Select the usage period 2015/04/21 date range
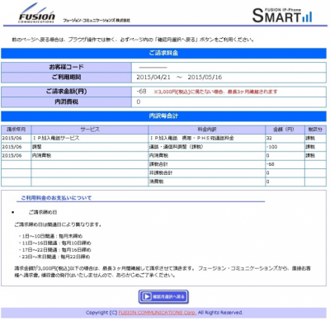The height and width of the screenshot is (321, 330). 179,78
